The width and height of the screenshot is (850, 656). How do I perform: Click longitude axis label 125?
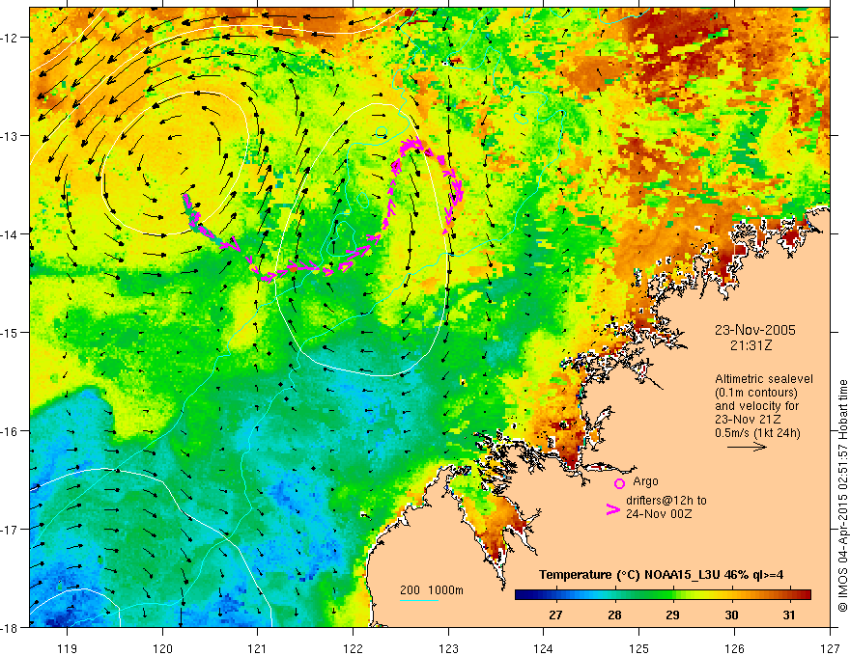click(639, 648)
